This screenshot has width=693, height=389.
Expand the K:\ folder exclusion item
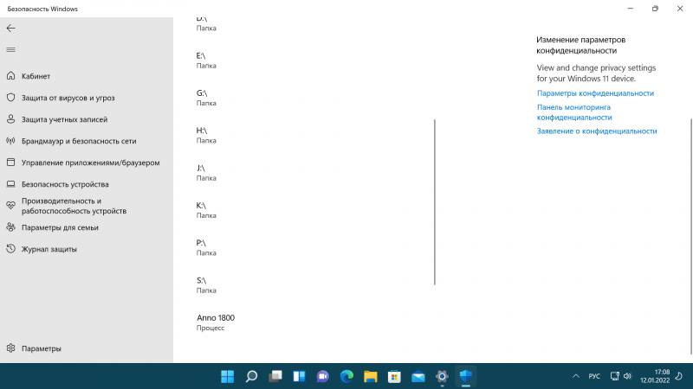(205, 210)
